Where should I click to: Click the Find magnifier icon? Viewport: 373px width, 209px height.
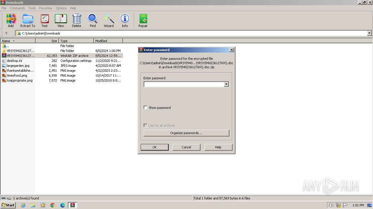coord(93,20)
